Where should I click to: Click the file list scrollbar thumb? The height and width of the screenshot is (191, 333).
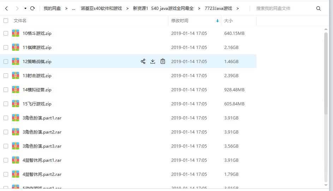(326, 73)
